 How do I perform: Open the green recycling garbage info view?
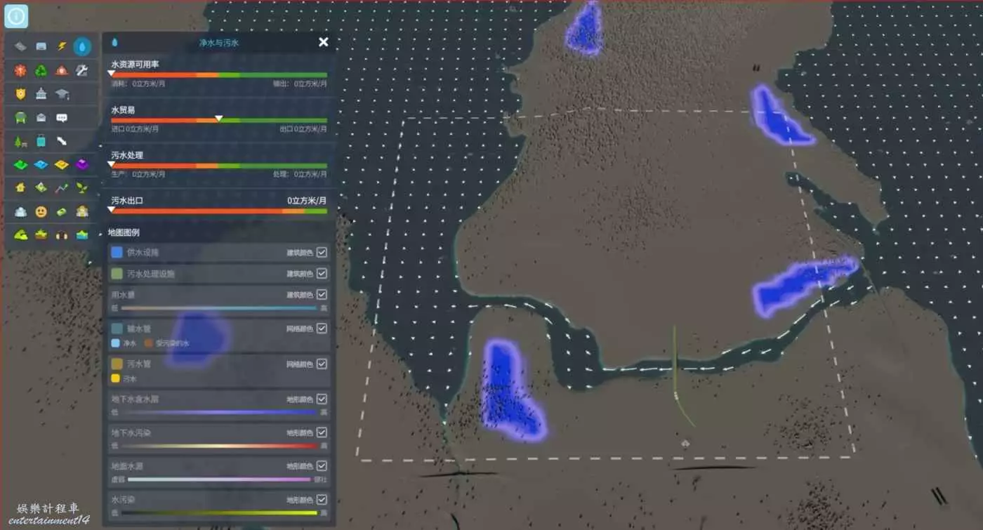tap(41, 70)
